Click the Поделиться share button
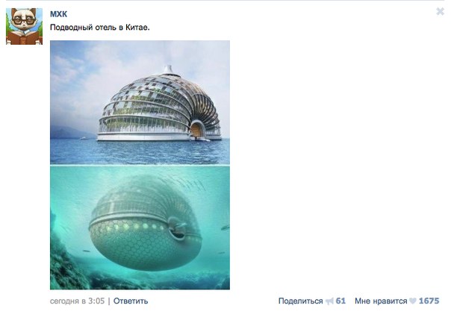The width and height of the screenshot is (451, 314). coord(301,301)
